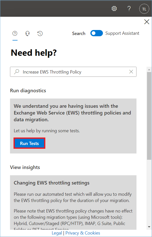
Task: Open the settings gear icon
Action: (114, 8)
